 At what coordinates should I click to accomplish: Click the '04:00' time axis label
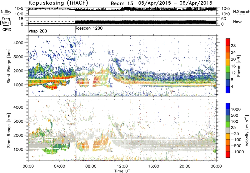coord(59,166)
